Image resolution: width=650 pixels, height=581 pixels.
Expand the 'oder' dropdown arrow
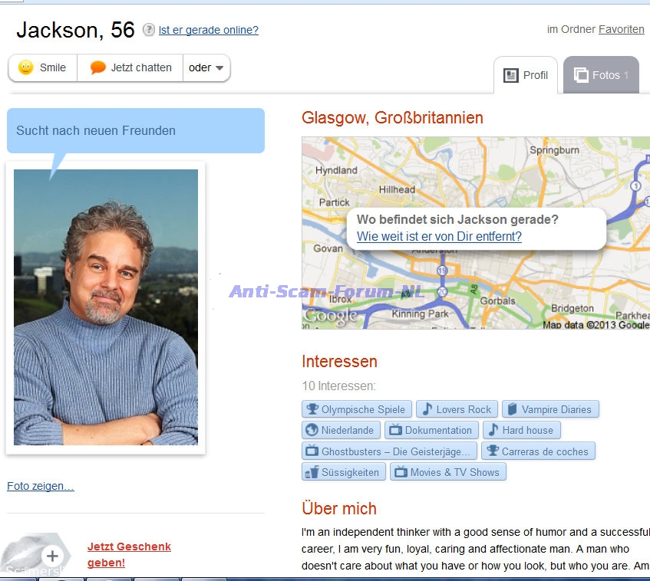tap(207, 67)
